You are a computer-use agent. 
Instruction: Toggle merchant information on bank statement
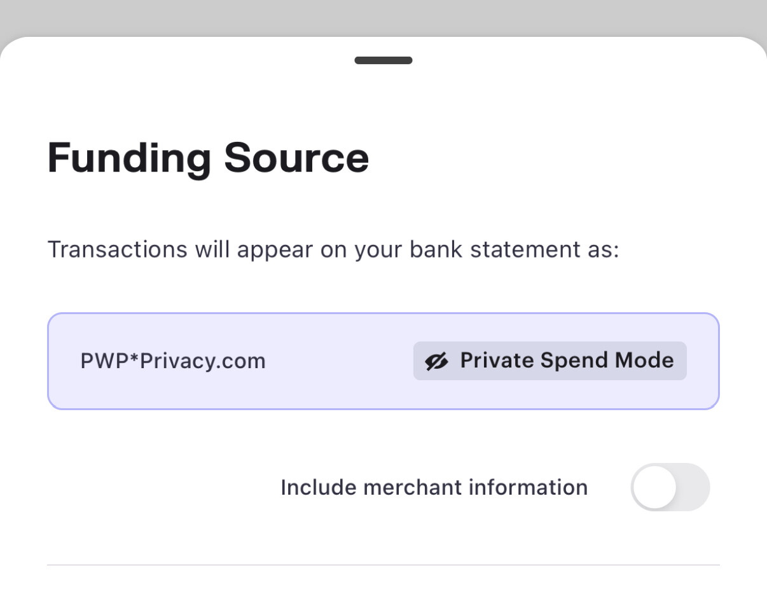pos(670,487)
